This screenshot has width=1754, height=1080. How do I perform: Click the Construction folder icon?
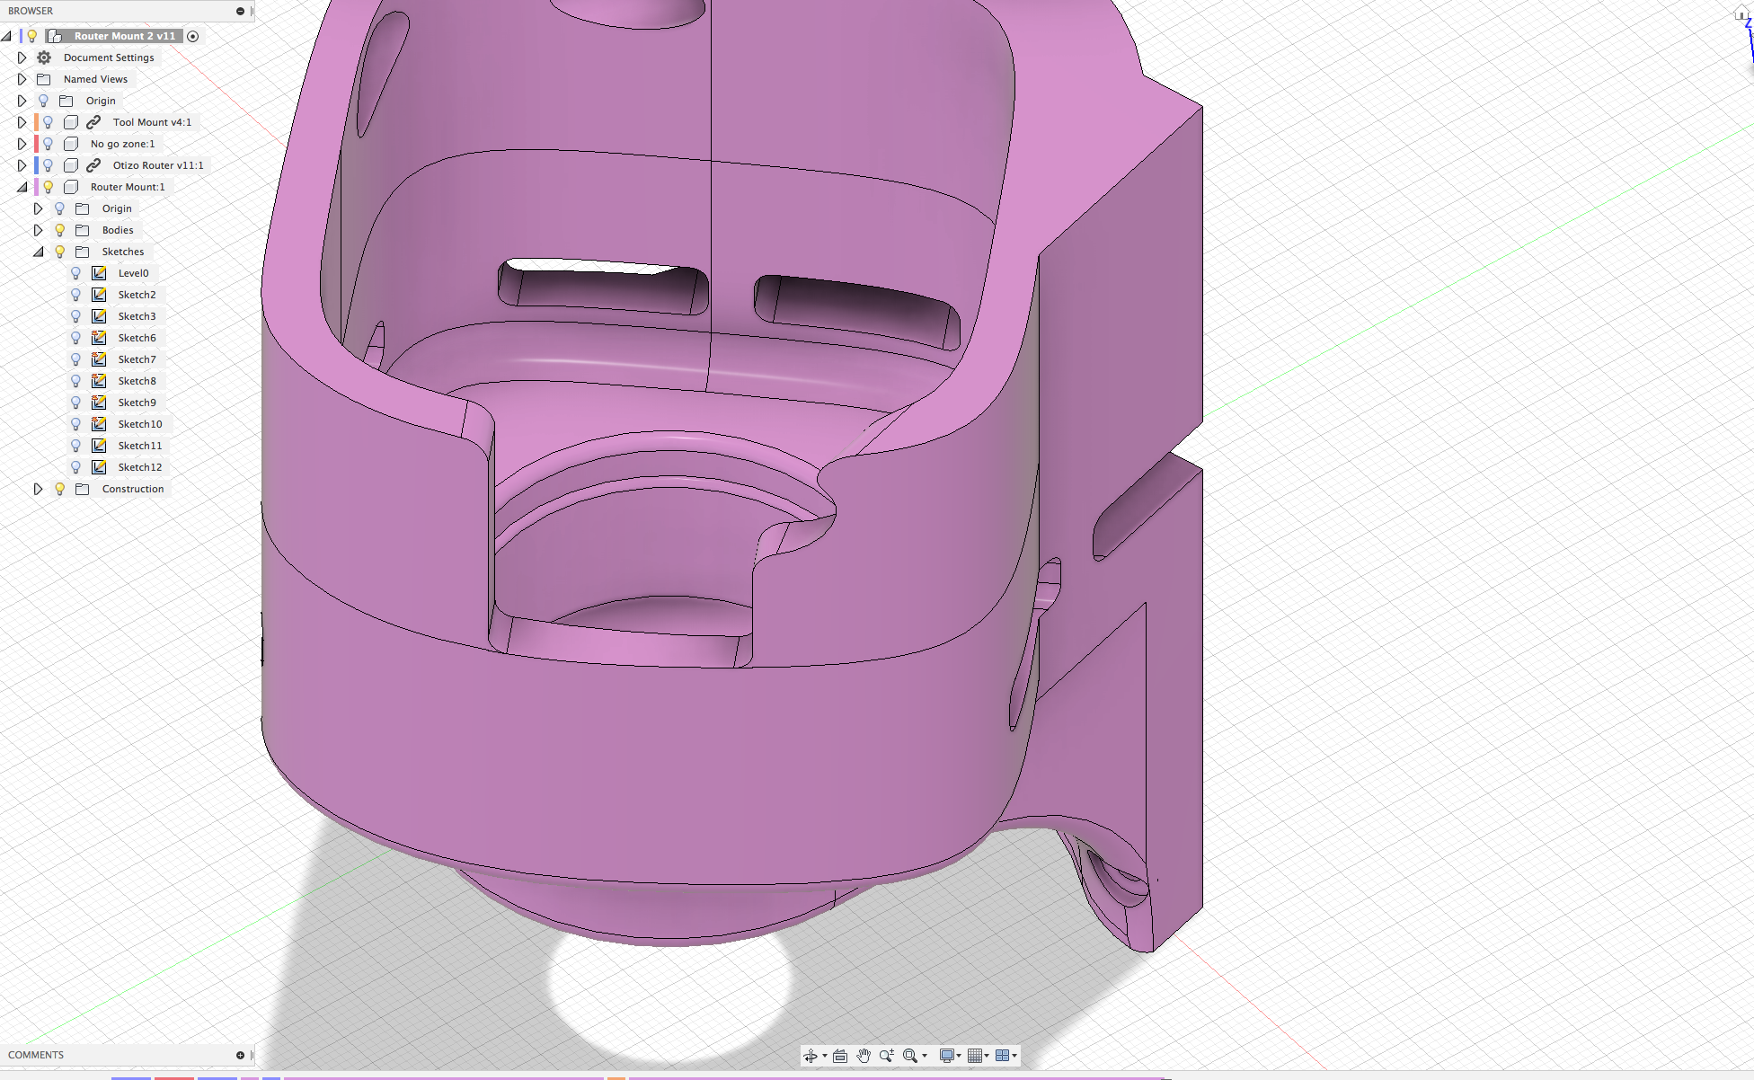(83, 489)
